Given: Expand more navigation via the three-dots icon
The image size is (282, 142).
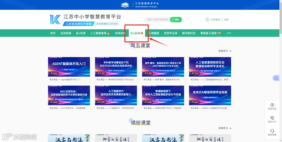Looking at the screenshot, I should (x=229, y=33).
